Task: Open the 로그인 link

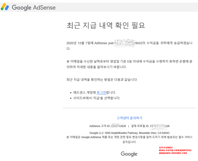Action: click(101, 93)
